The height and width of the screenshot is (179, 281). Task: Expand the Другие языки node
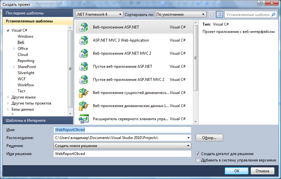(x=8, y=97)
